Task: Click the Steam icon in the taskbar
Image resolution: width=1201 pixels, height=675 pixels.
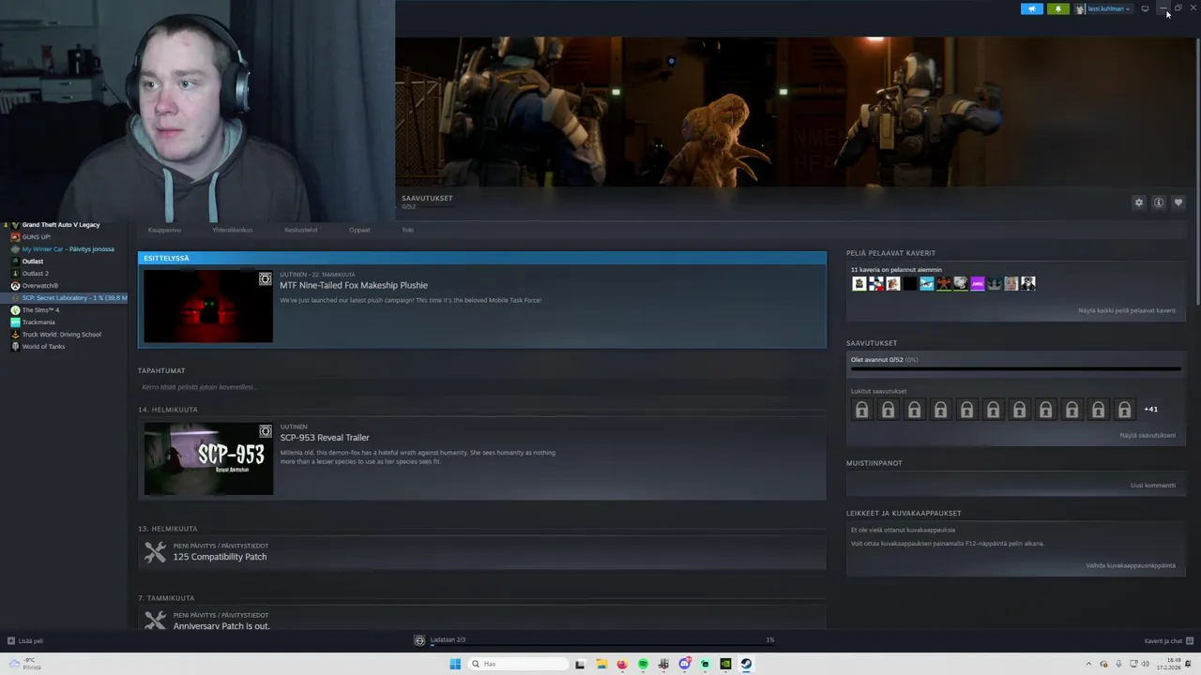Action: [746, 664]
